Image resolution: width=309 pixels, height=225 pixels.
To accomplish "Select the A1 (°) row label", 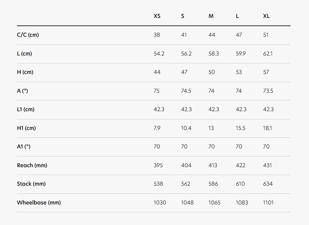I will 24,146.
